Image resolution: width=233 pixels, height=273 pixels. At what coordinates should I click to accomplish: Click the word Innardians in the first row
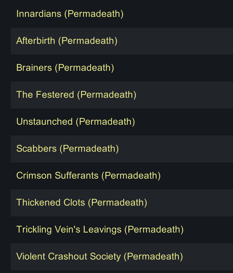click(39, 14)
